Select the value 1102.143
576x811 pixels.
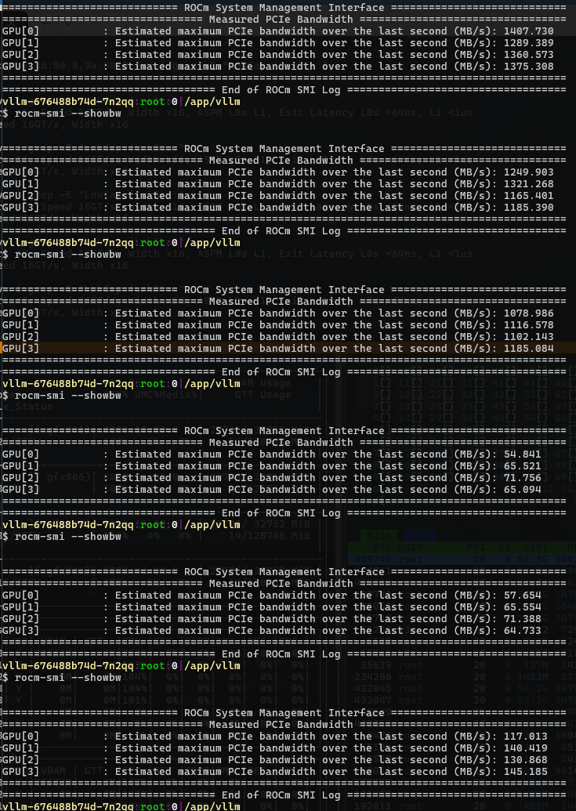tap(528, 337)
